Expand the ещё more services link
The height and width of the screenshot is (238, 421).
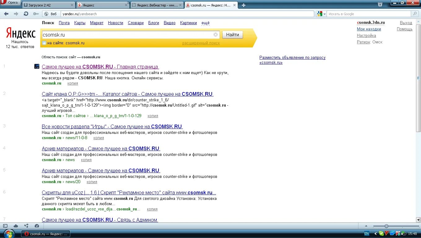coord(206,23)
